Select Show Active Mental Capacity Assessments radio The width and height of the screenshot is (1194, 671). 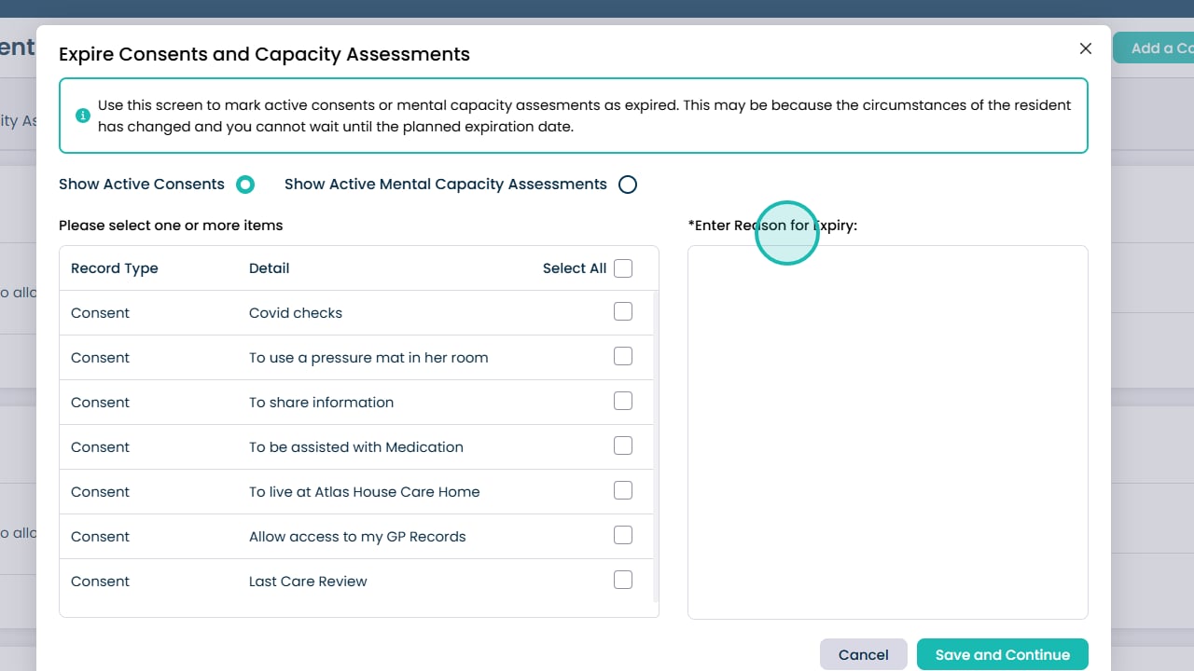click(x=628, y=185)
